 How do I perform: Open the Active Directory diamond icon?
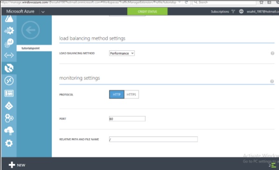9,106
